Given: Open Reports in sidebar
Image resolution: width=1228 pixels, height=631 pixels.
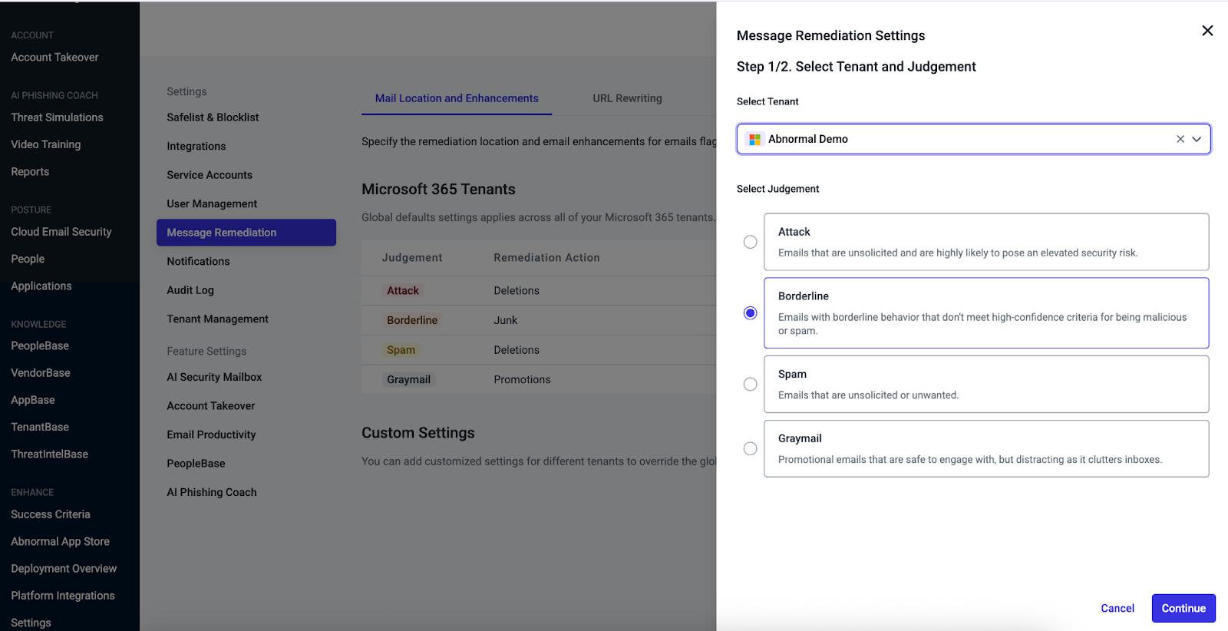Looking at the screenshot, I should (30, 172).
